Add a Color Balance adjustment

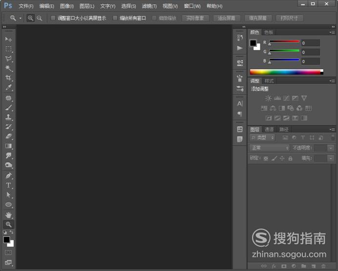click(x=273, y=108)
